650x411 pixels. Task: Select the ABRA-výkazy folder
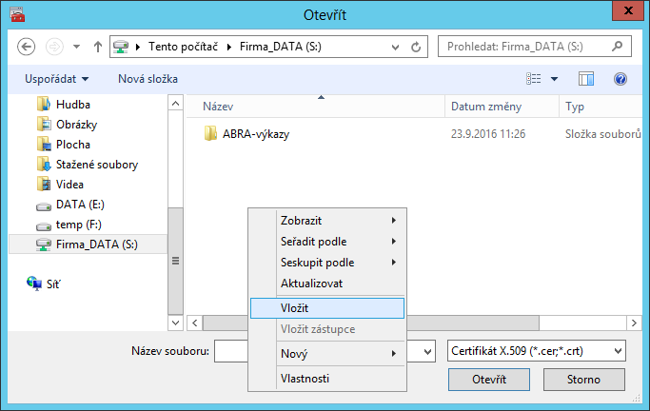[x=255, y=134]
